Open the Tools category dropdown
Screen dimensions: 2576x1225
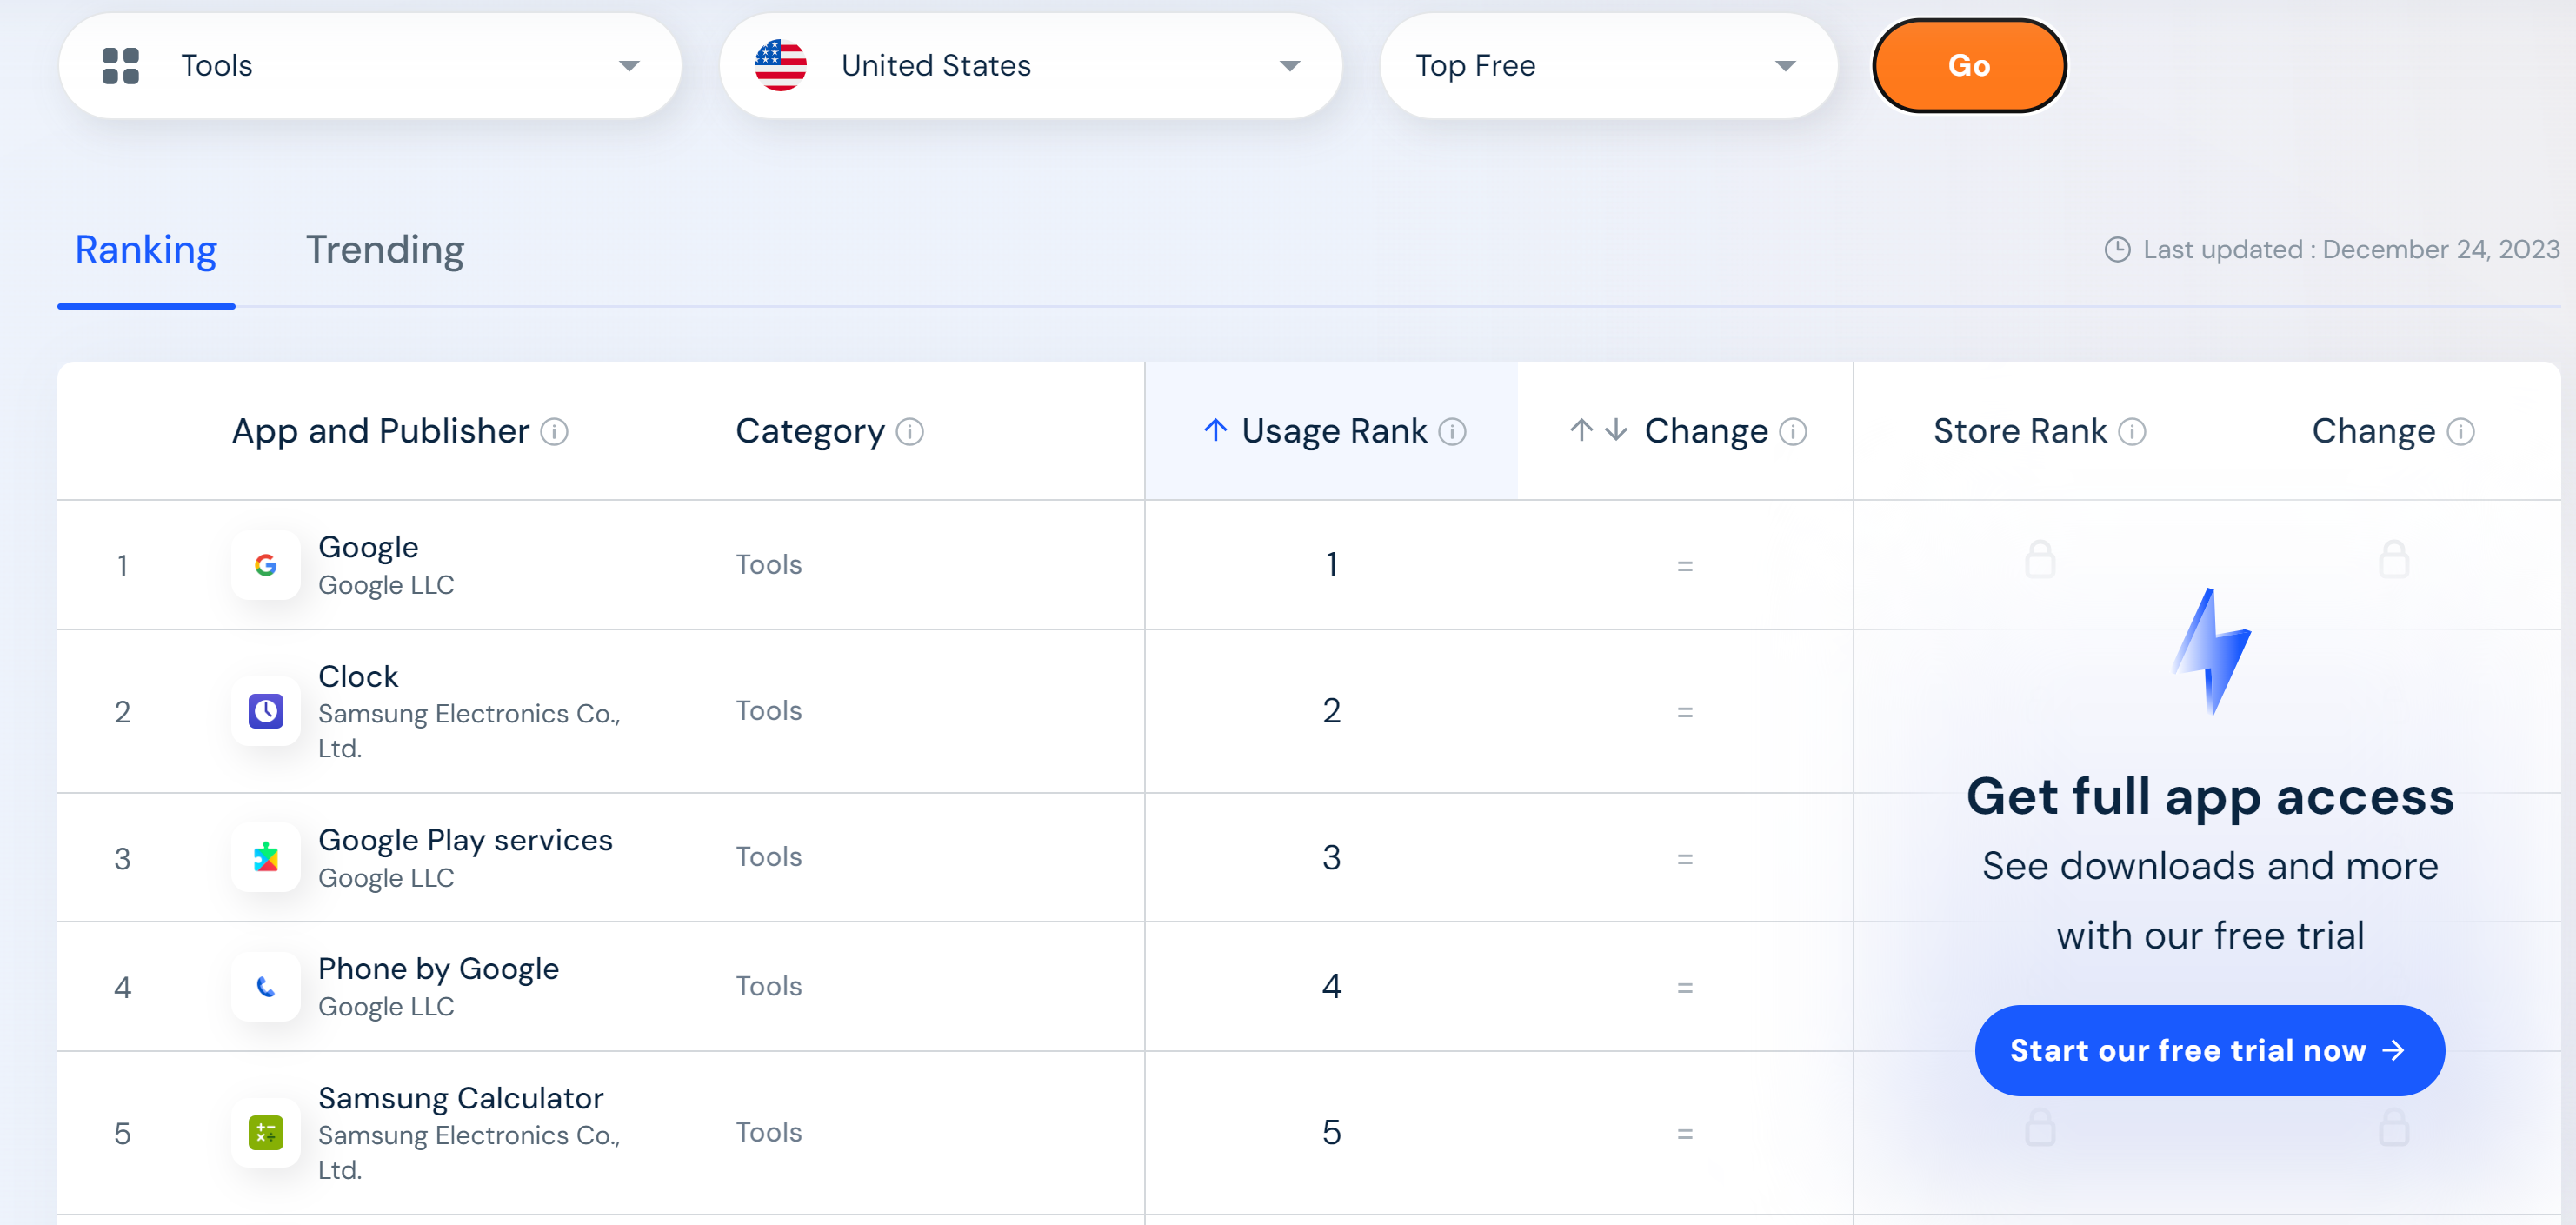tap(370, 66)
